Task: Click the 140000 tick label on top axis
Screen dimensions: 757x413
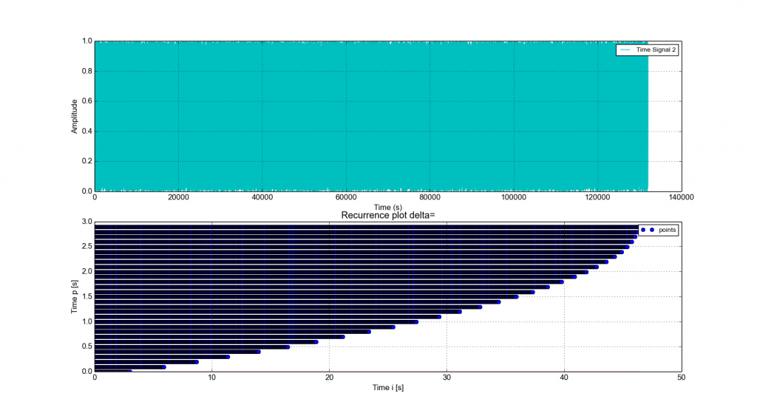Action: point(681,198)
